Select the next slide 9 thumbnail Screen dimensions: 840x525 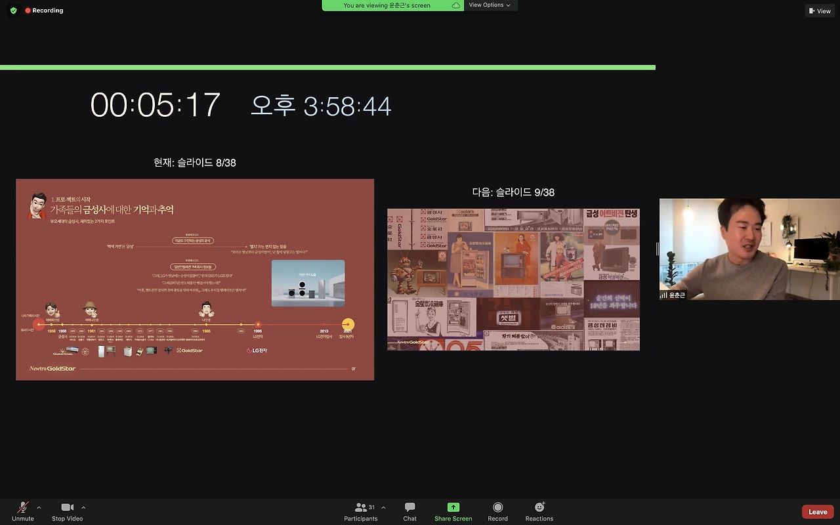pyautogui.click(x=513, y=280)
